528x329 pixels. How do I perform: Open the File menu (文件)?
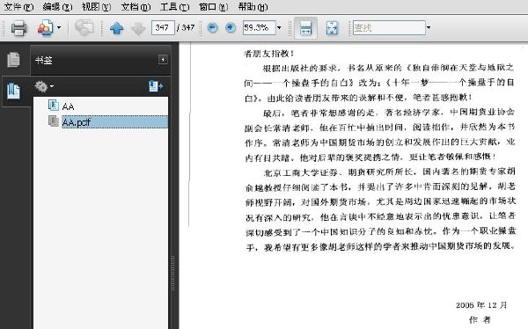coord(18,7)
